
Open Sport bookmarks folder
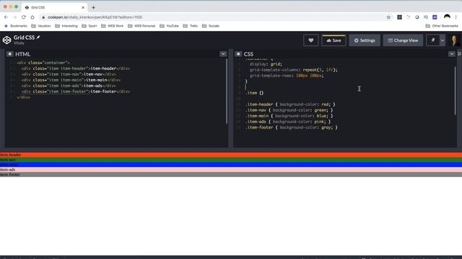point(90,26)
